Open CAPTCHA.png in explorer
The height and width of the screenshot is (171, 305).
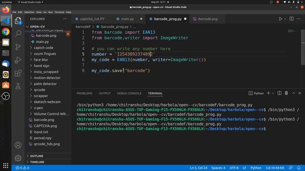click(45, 126)
